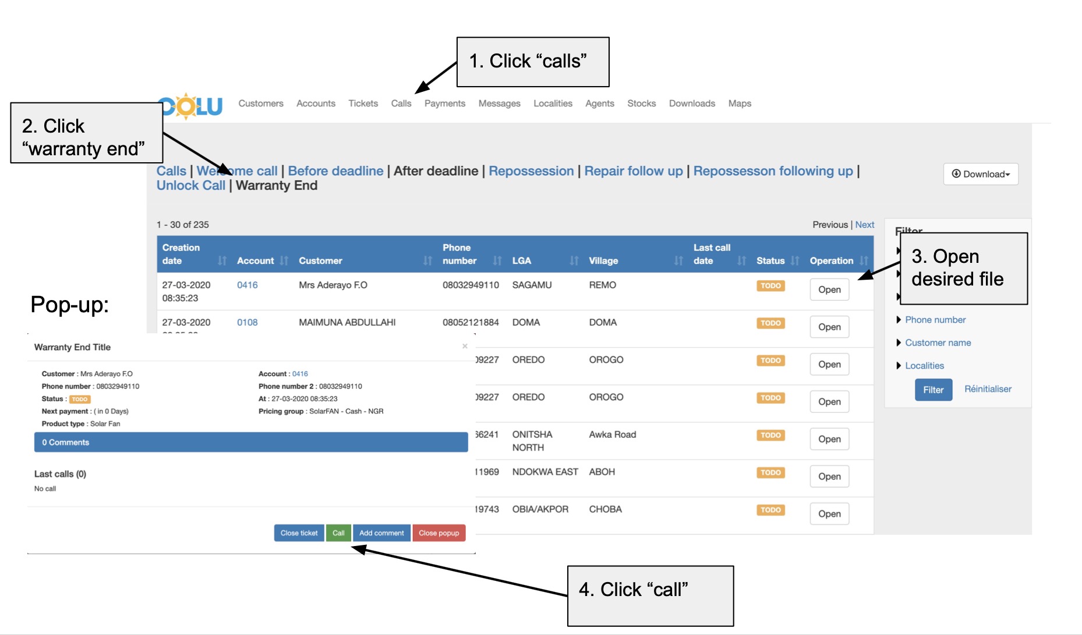This screenshot has width=1082, height=635.
Task: Sort by Phone number column arrows
Action: tap(497, 261)
